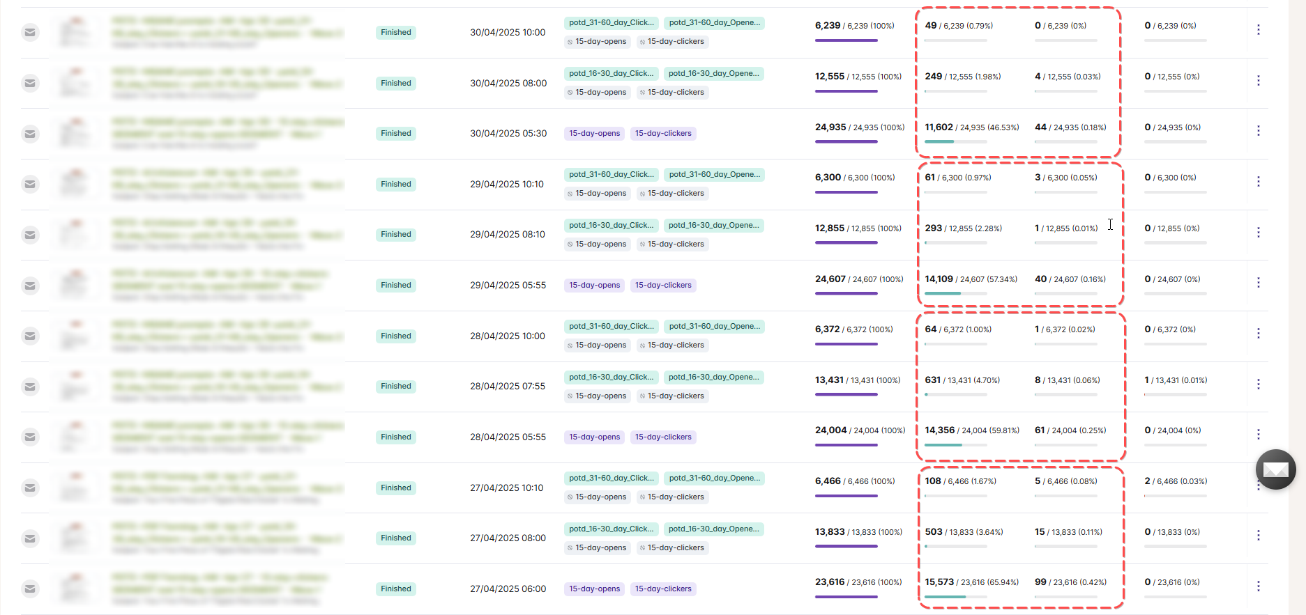Click the opens value 14,356 / 24,004 (59.81%)
The height and width of the screenshot is (615, 1306).
tap(972, 430)
